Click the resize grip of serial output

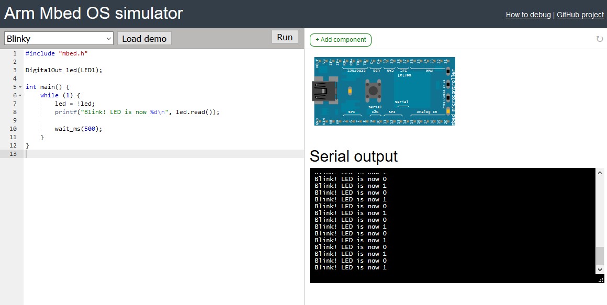(600, 280)
